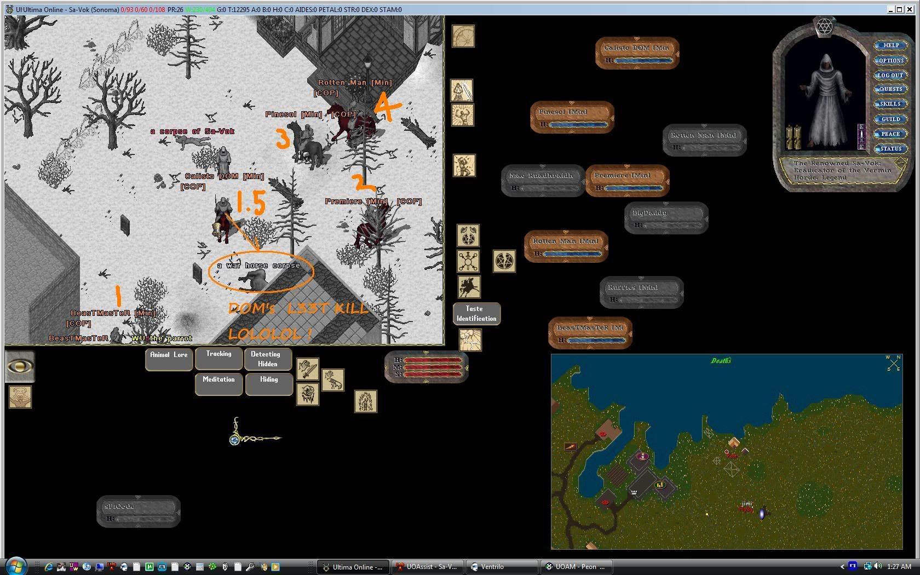920x575 pixels.
Task: Open the OPTIONS paperdoll button
Action: tap(890, 60)
